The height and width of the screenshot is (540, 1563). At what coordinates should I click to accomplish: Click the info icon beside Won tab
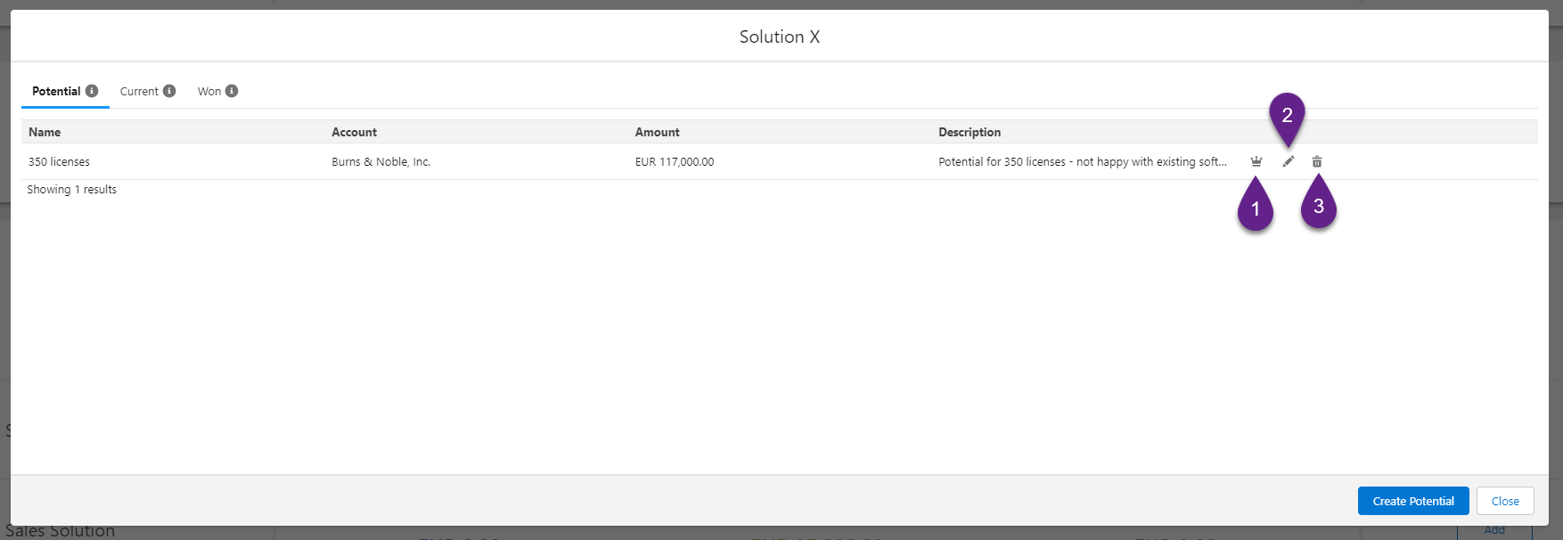pos(232,91)
